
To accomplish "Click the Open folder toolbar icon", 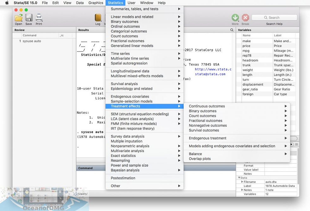I will pyautogui.click(x=19, y=18).
